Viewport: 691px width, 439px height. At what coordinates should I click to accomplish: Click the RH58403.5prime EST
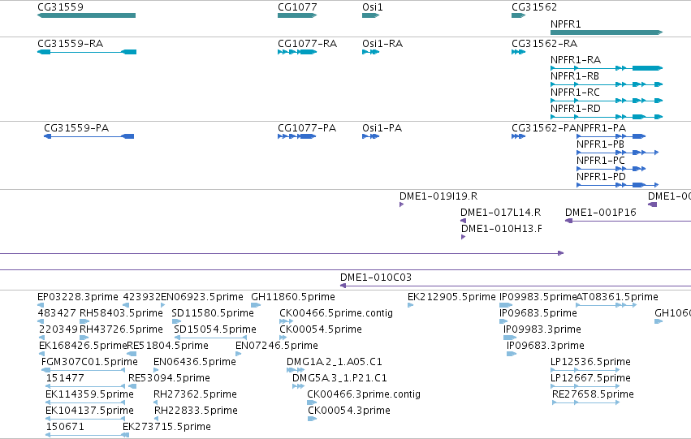click(x=84, y=321)
